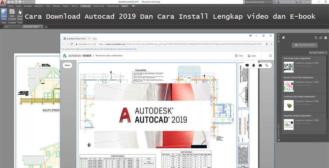
Task: Activate Select Mode touch tool
Action: [20, 14]
